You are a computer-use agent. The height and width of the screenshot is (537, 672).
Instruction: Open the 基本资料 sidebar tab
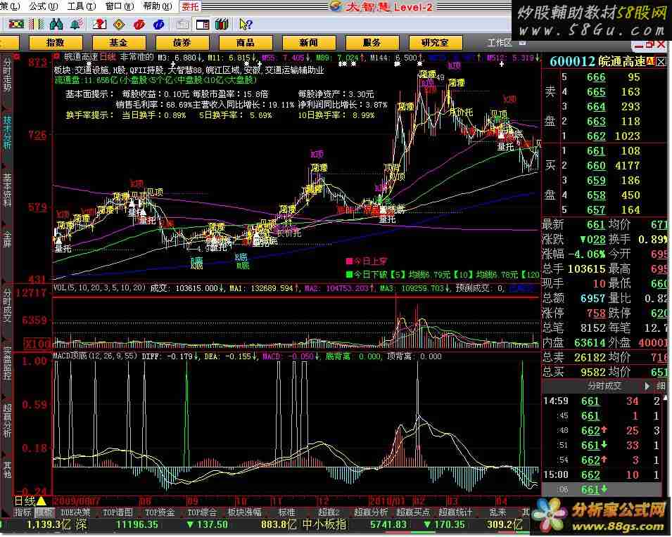(x=7, y=189)
